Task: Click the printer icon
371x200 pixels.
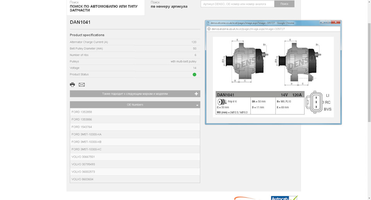Action: coord(72,85)
